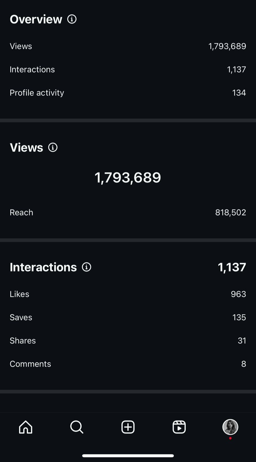Tap the Reach metric row
Screen dimensions: 256x462
click(128, 213)
